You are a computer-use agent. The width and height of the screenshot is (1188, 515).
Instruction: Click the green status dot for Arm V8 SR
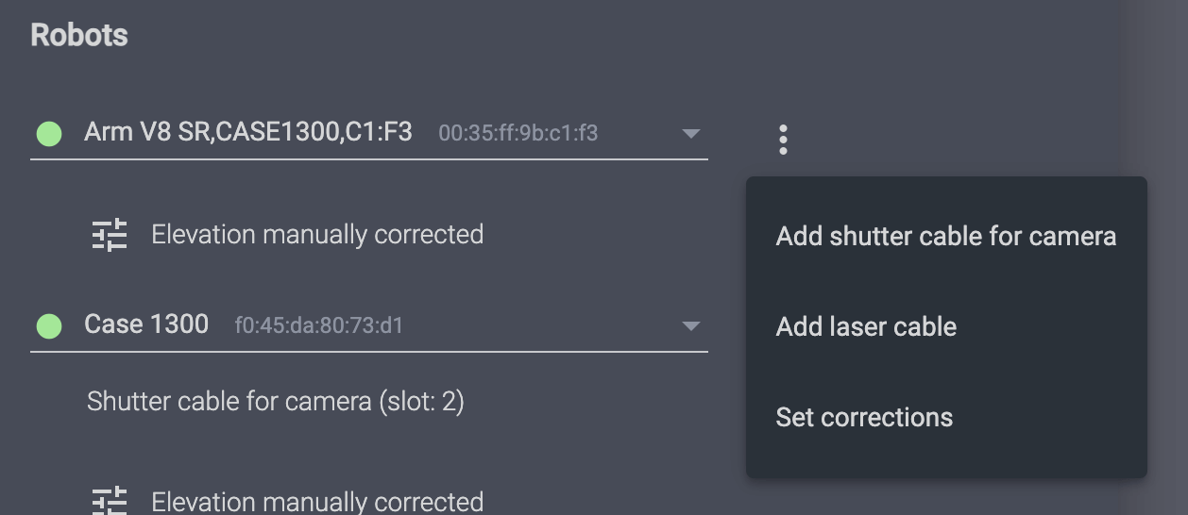coord(49,134)
